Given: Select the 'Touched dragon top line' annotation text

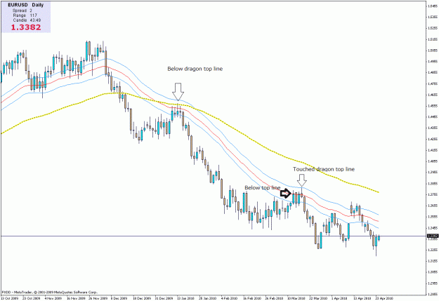Looking at the screenshot, I should click(x=324, y=169).
